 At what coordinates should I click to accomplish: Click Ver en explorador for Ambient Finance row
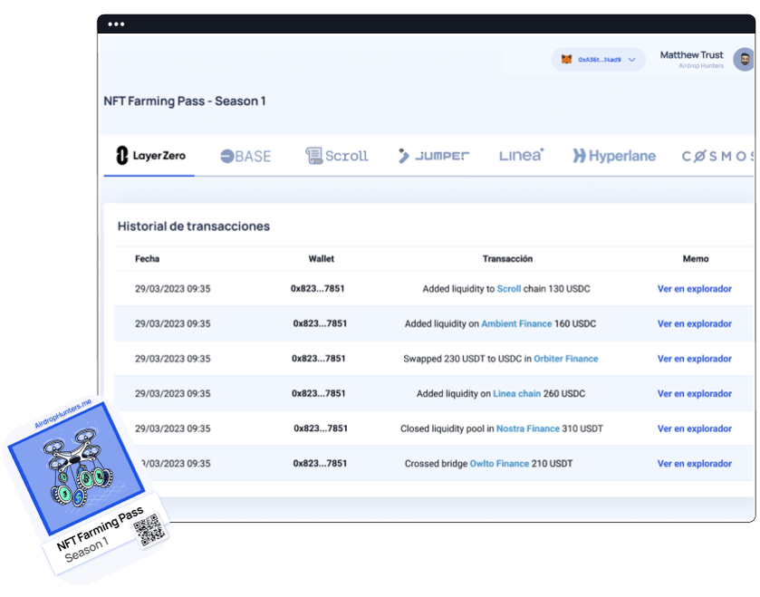click(x=694, y=323)
